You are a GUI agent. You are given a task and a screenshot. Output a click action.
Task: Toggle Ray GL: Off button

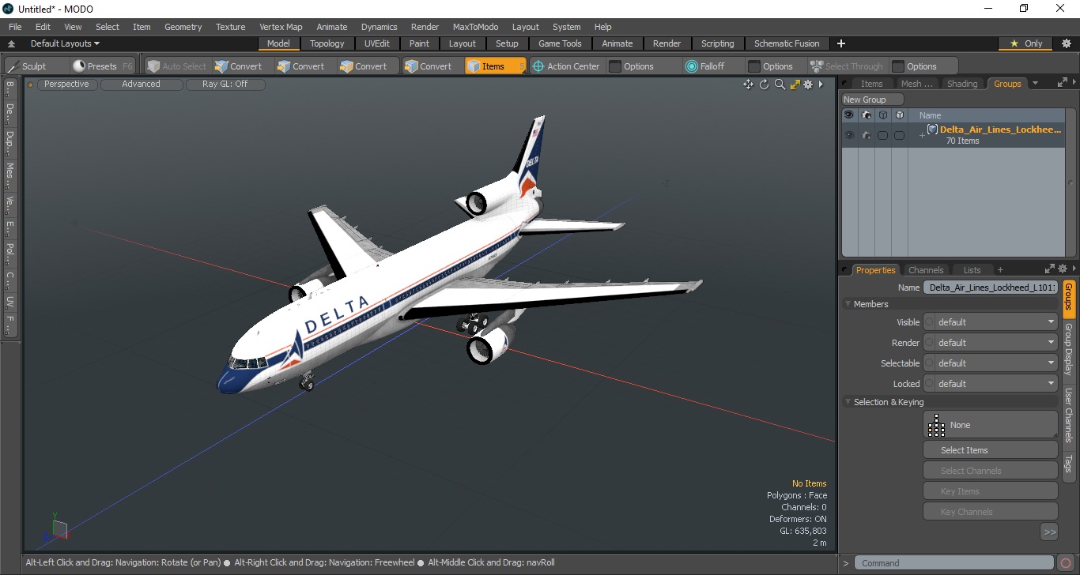pyautogui.click(x=225, y=84)
